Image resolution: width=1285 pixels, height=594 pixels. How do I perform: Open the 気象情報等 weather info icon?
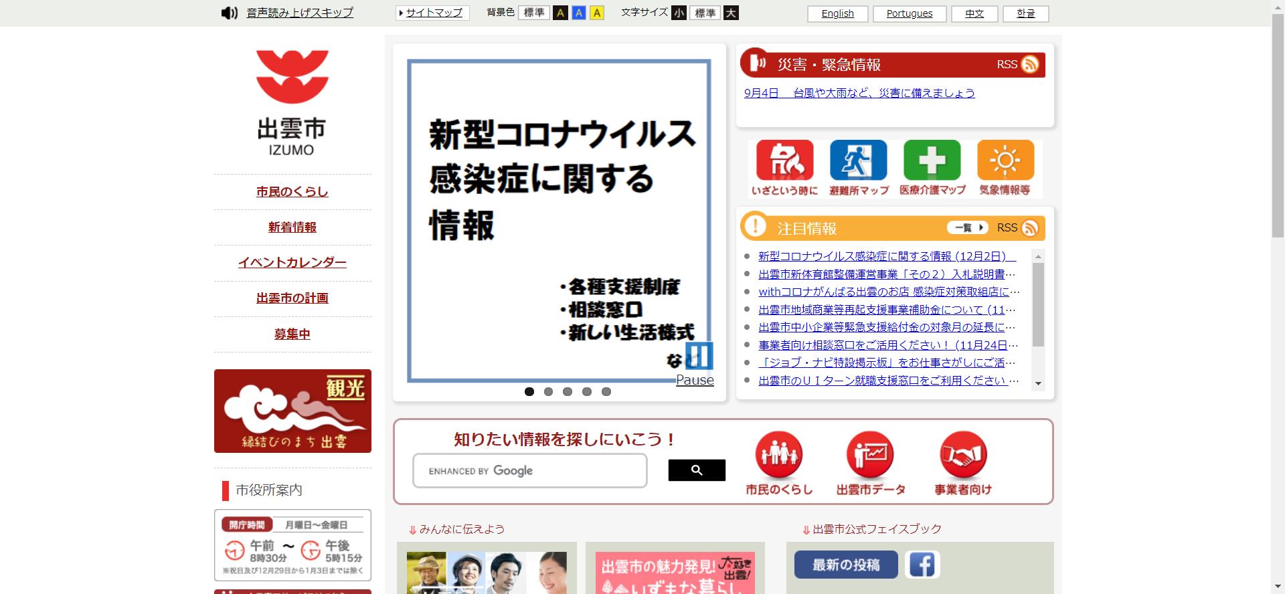[x=1005, y=161]
